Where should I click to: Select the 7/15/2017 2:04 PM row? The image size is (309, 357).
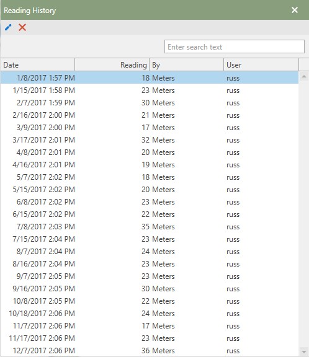coord(150,239)
